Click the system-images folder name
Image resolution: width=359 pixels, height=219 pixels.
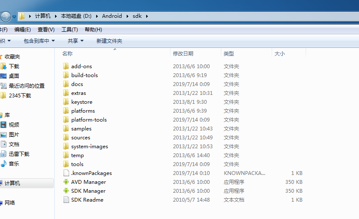[x=89, y=147]
